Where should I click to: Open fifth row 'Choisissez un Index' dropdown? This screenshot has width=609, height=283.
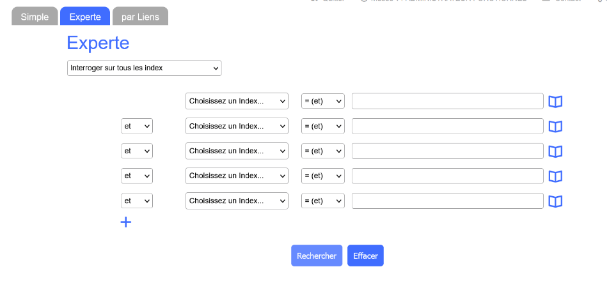(237, 201)
